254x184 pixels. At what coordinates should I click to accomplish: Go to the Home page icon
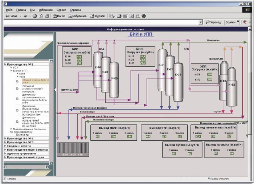(46, 16)
